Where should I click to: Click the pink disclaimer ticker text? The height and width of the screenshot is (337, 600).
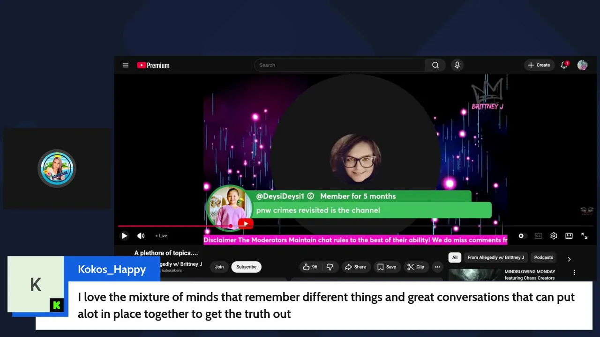click(x=355, y=240)
